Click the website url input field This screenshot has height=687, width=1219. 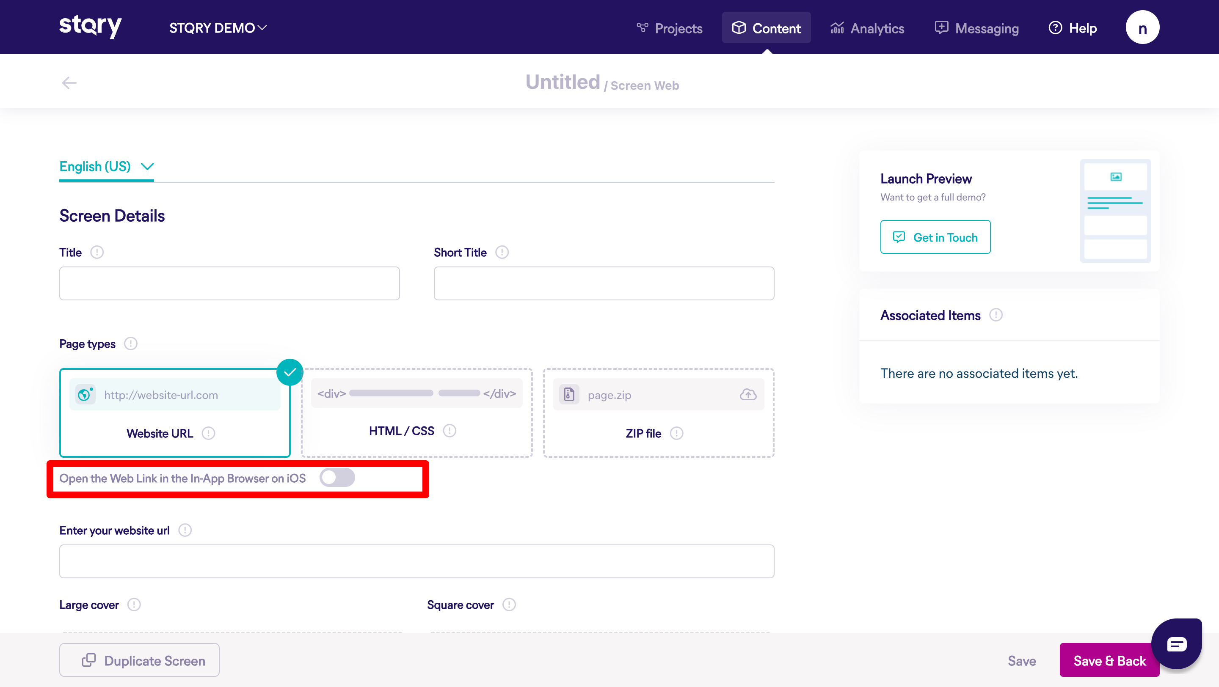click(x=416, y=562)
